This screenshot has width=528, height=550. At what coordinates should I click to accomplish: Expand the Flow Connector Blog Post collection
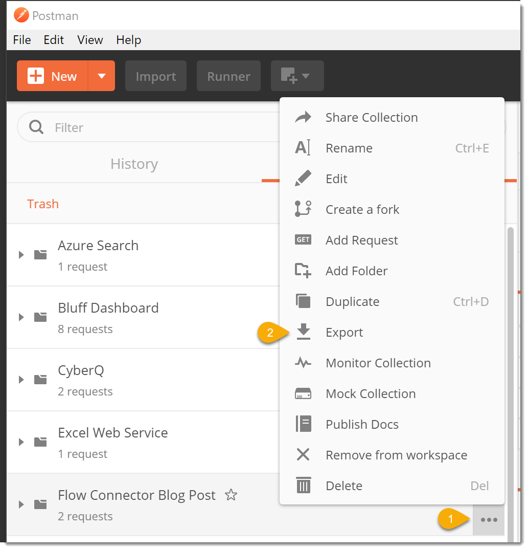[x=21, y=504]
